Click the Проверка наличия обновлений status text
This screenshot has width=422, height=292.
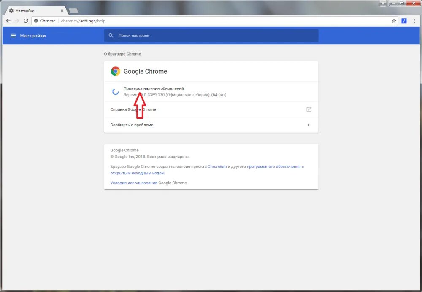154,88
